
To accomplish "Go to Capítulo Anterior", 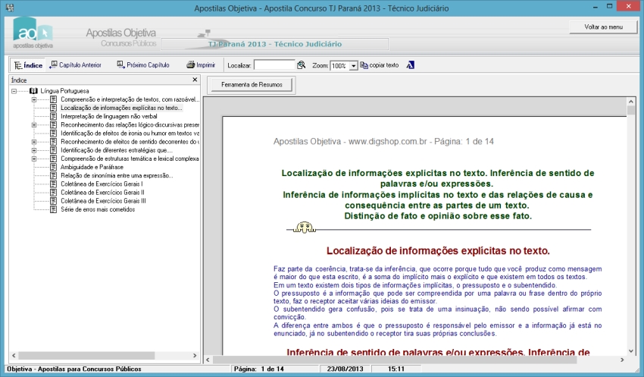I will coord(75,65).
